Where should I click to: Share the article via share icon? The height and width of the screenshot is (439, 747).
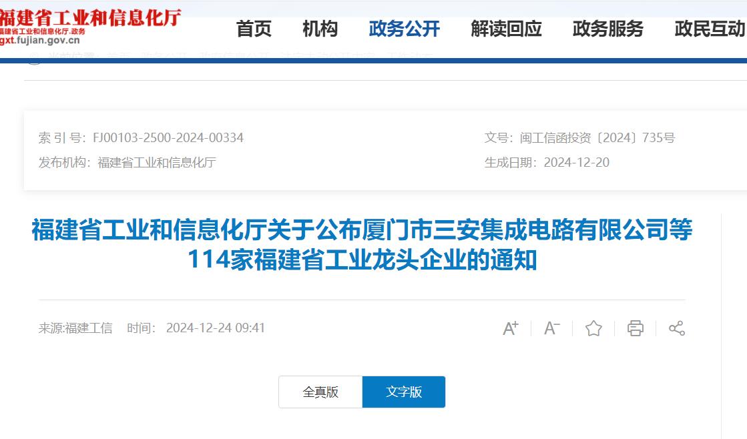676,328
